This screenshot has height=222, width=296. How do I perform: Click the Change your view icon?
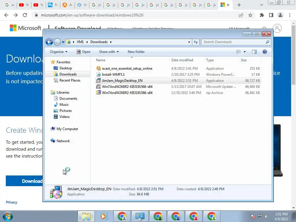pos(238,52)
